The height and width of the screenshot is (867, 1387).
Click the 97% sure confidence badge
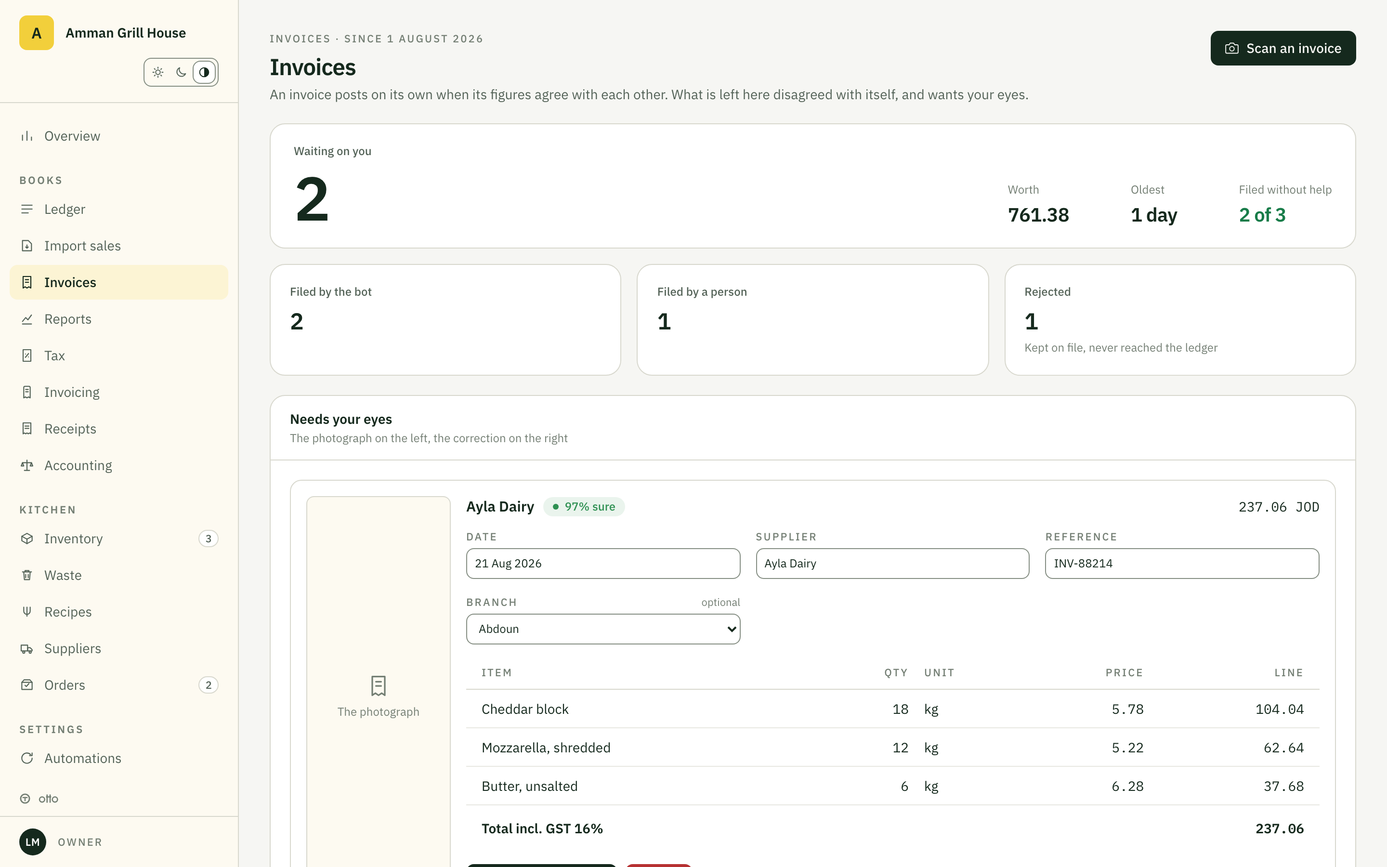click(584, 507)
